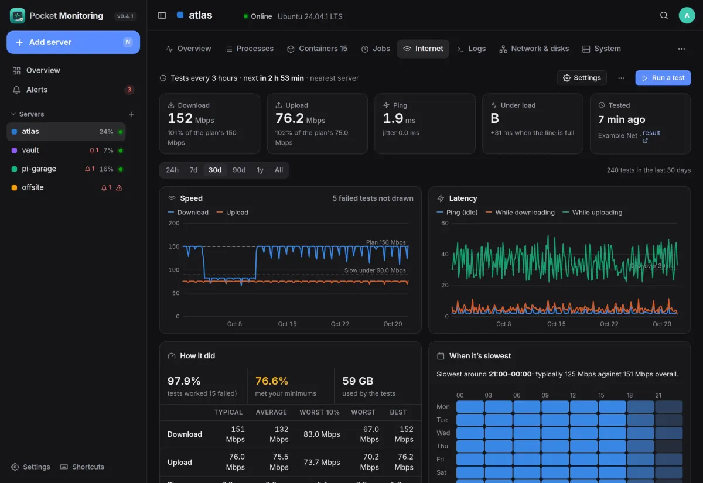Click the overflow dots in the tab bar
Viewport: 703px width, 483px height.
click(681, 49)
